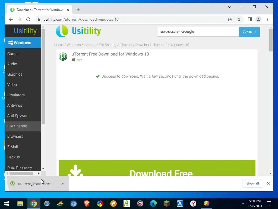Click the Usitility logo in page header
The image size is (278, 209).
point(78,31)
